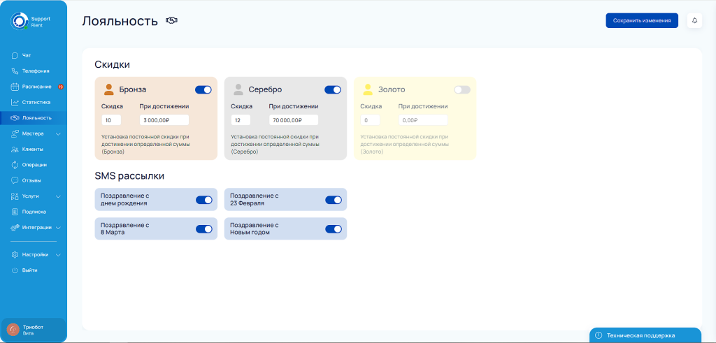Open the Расписание calendar icon

click(15, 87)
